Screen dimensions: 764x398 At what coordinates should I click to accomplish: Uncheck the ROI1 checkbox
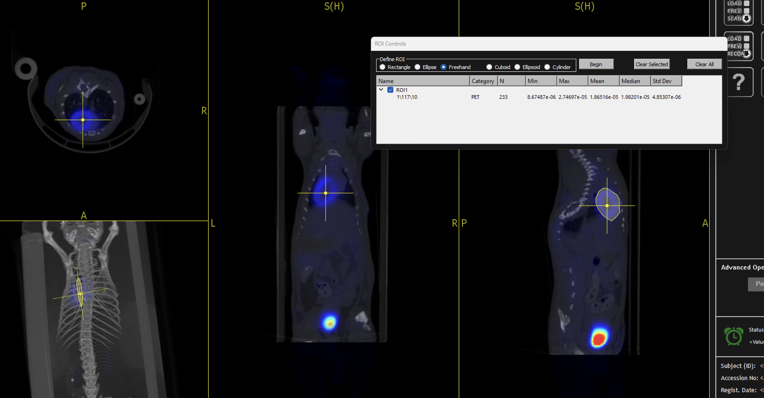coord(390,90)
